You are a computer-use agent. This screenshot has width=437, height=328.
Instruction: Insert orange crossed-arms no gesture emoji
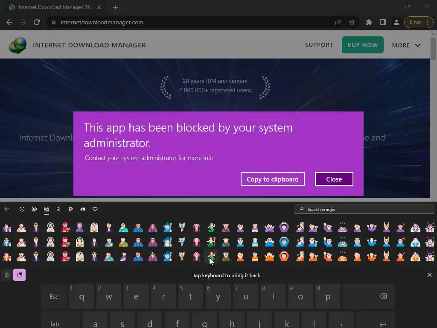point(270,256)
